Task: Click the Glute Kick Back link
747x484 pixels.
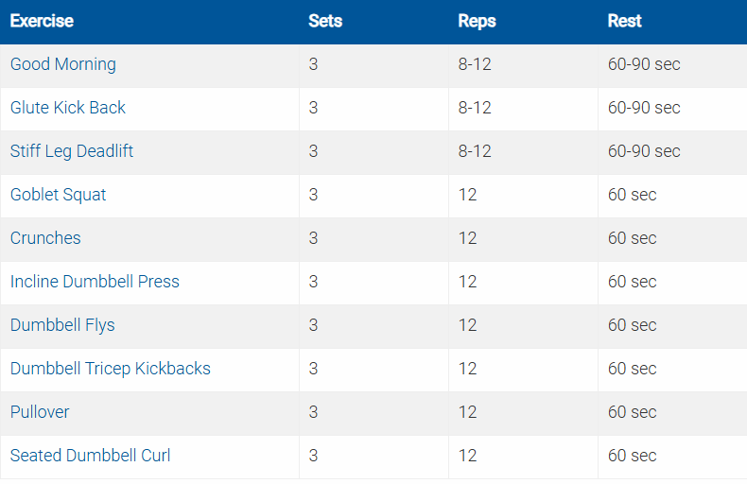Action: click(x=68, y=109)
